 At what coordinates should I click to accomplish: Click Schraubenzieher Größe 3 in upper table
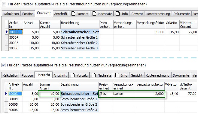[80, 48]
